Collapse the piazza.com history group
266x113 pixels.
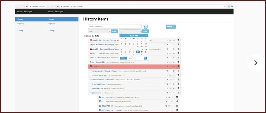(x=91, y=93)
